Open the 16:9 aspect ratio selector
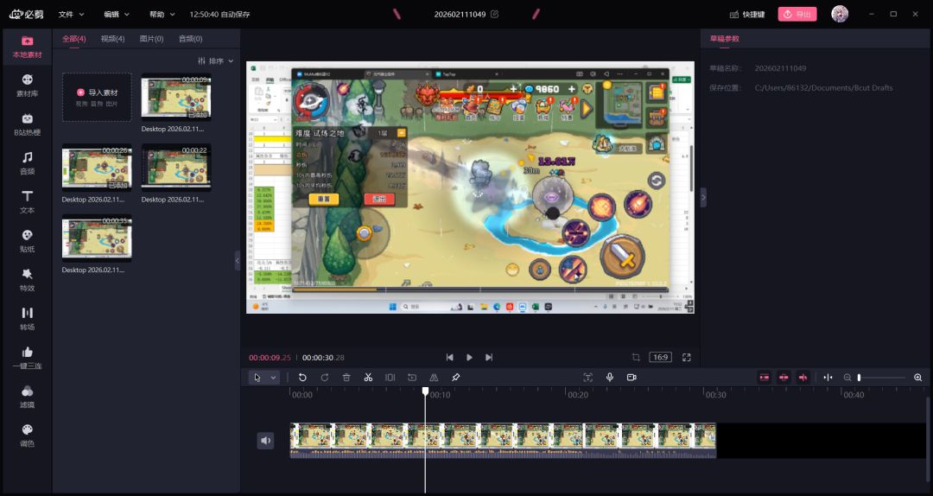 coord(661,357)
